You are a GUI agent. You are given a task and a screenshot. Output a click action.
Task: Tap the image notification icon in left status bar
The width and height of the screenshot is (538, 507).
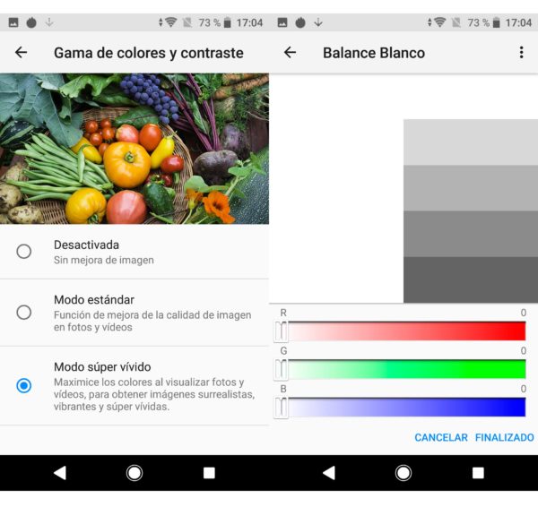13,22
